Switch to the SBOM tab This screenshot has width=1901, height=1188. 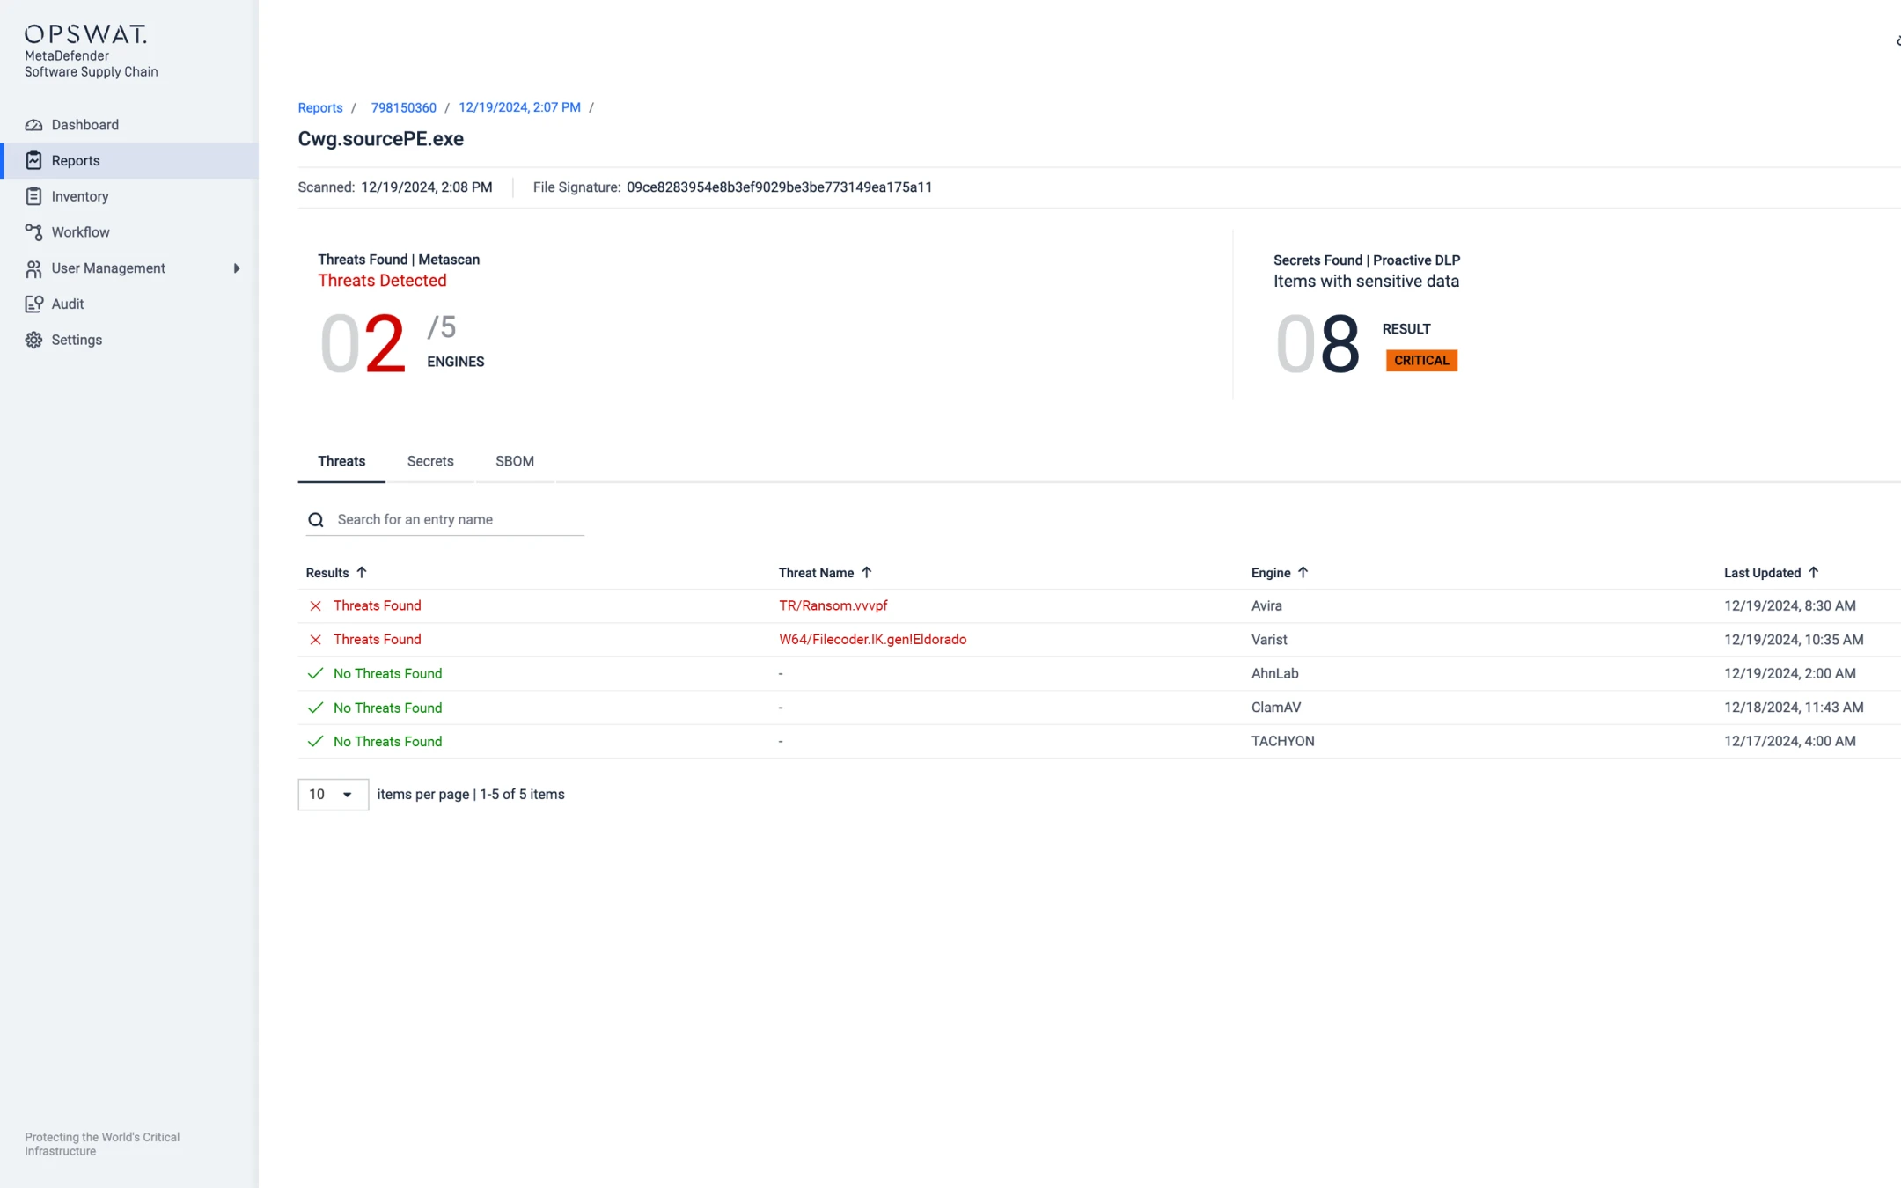pos(515,461)
